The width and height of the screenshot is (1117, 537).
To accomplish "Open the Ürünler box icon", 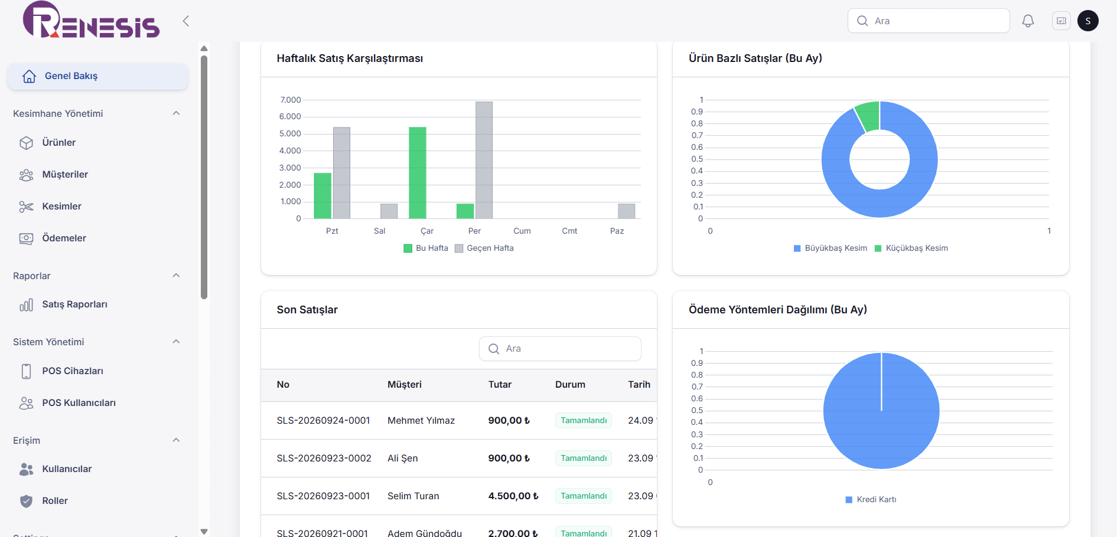I will tap(26, 143).
